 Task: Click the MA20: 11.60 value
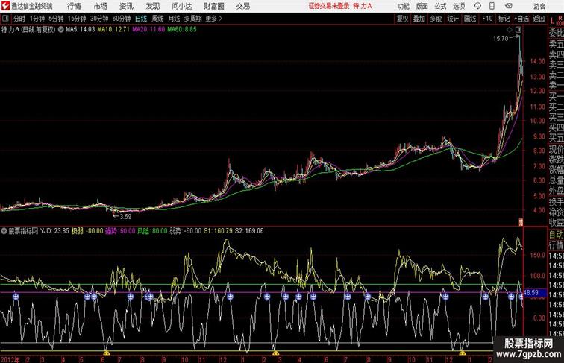click(148, 30)
